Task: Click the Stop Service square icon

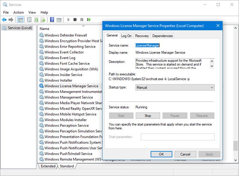Action: (75, 20)
